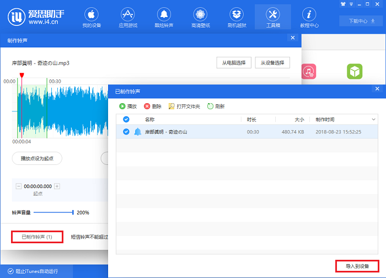Viewport: 386px width, 278px height.
Task: Toggle the select-all checkbox in list header
Action: click(126, 119)
